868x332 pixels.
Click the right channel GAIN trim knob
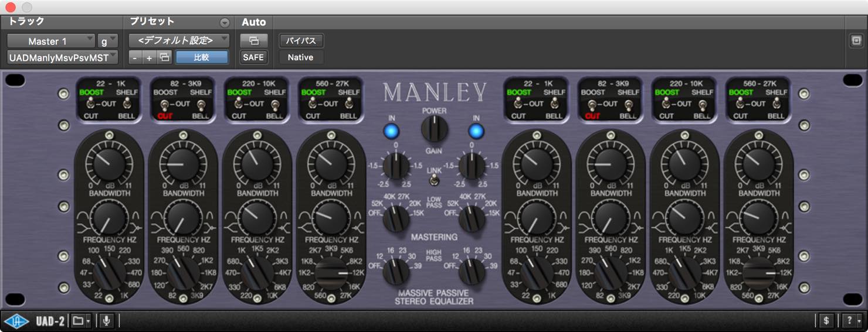click(x=472, y=166)
